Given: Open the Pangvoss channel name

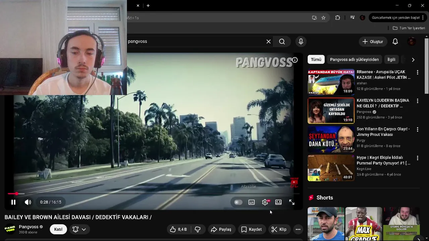Looking at the screenshot, I should click(28, 227).
